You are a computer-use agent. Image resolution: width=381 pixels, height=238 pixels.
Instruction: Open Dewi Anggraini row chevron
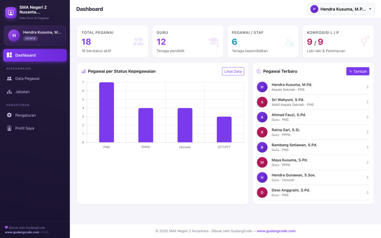367,192
